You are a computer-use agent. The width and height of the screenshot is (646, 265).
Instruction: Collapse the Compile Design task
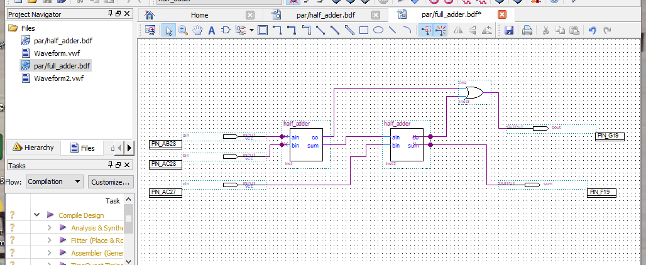point(36,215)
